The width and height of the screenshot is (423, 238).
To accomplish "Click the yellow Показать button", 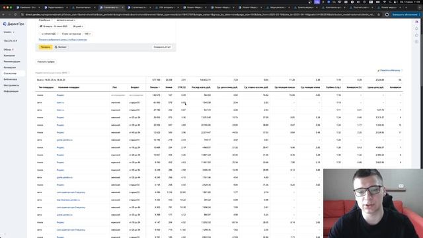I will pyautogui.click(x=46, y=47).
